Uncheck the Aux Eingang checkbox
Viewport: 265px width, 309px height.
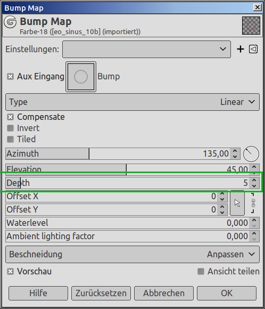click(x=10, y=77)
